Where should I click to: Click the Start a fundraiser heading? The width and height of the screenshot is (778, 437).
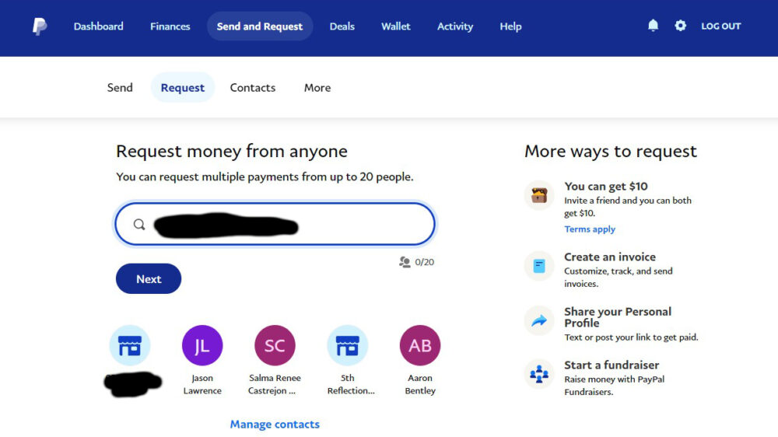tap(612, 365)
